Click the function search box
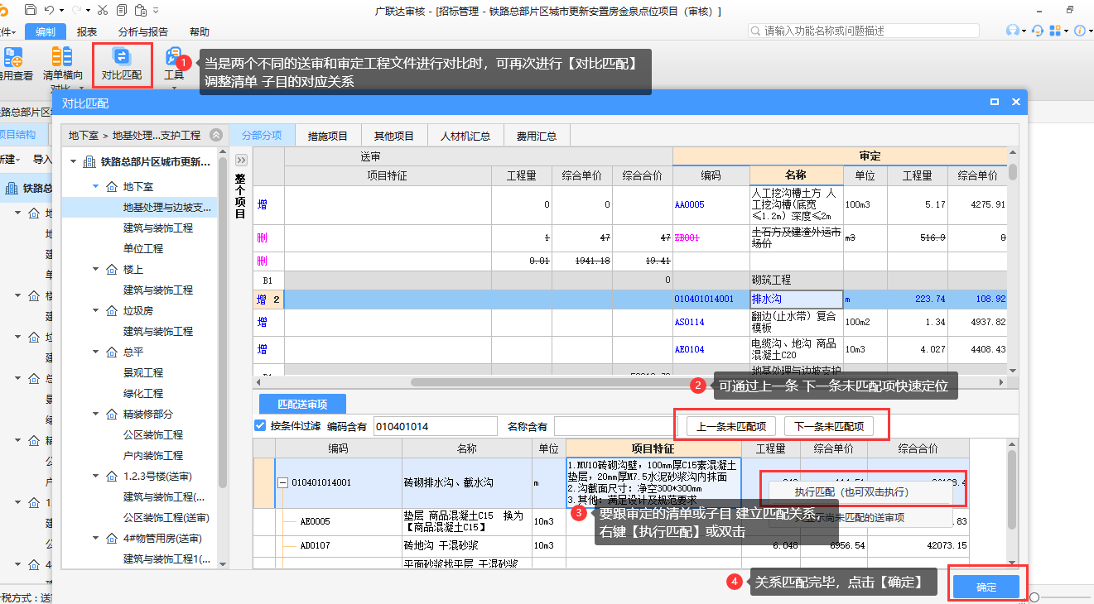This screenshot has height=604, width=1094. (x=863, y=31)
